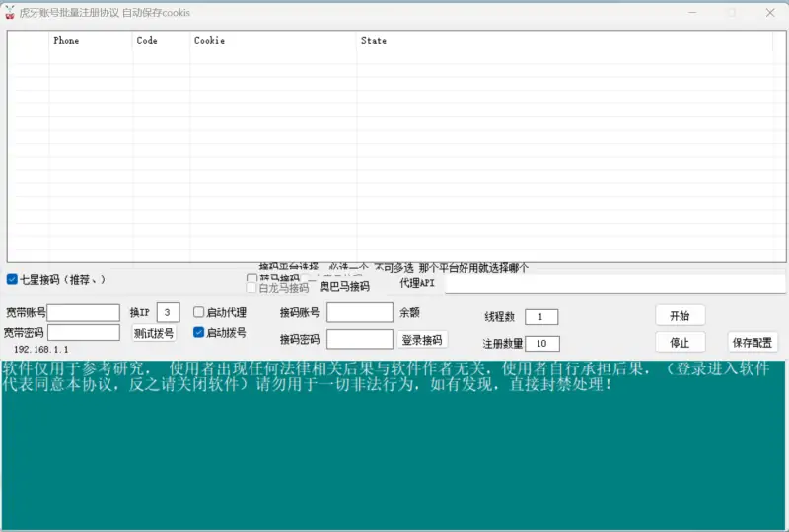This screenshot has width=789, height=532.
Task: Toggle the 七星接码 checkbox
Action: (12, 279)
